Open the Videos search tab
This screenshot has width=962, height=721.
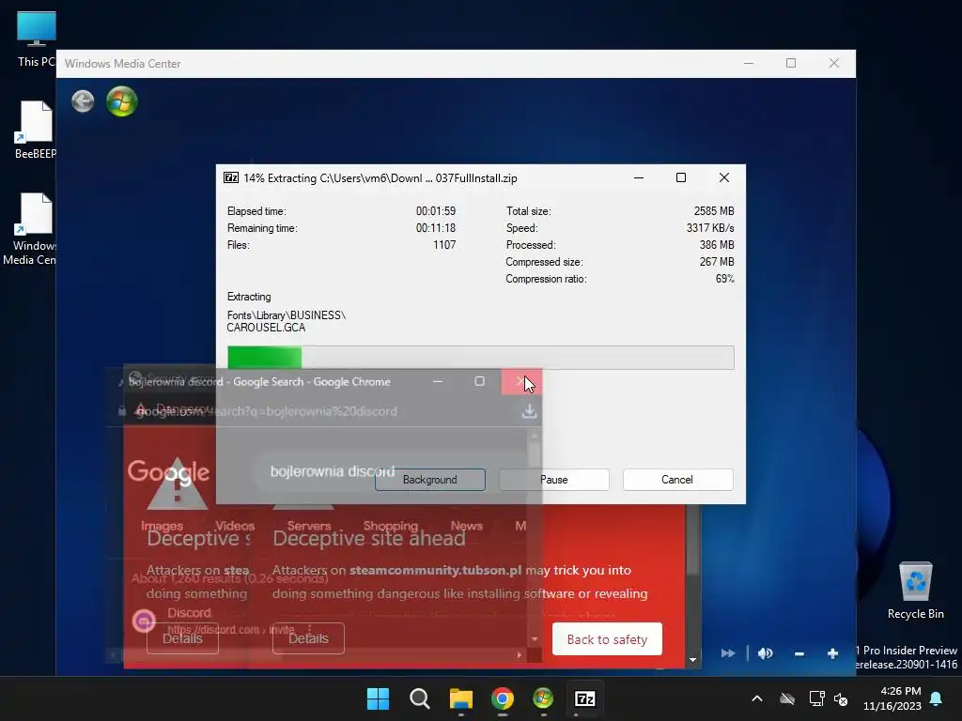click(x=235, y=526)
